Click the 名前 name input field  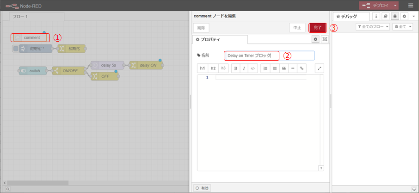(x=269, y=56)
